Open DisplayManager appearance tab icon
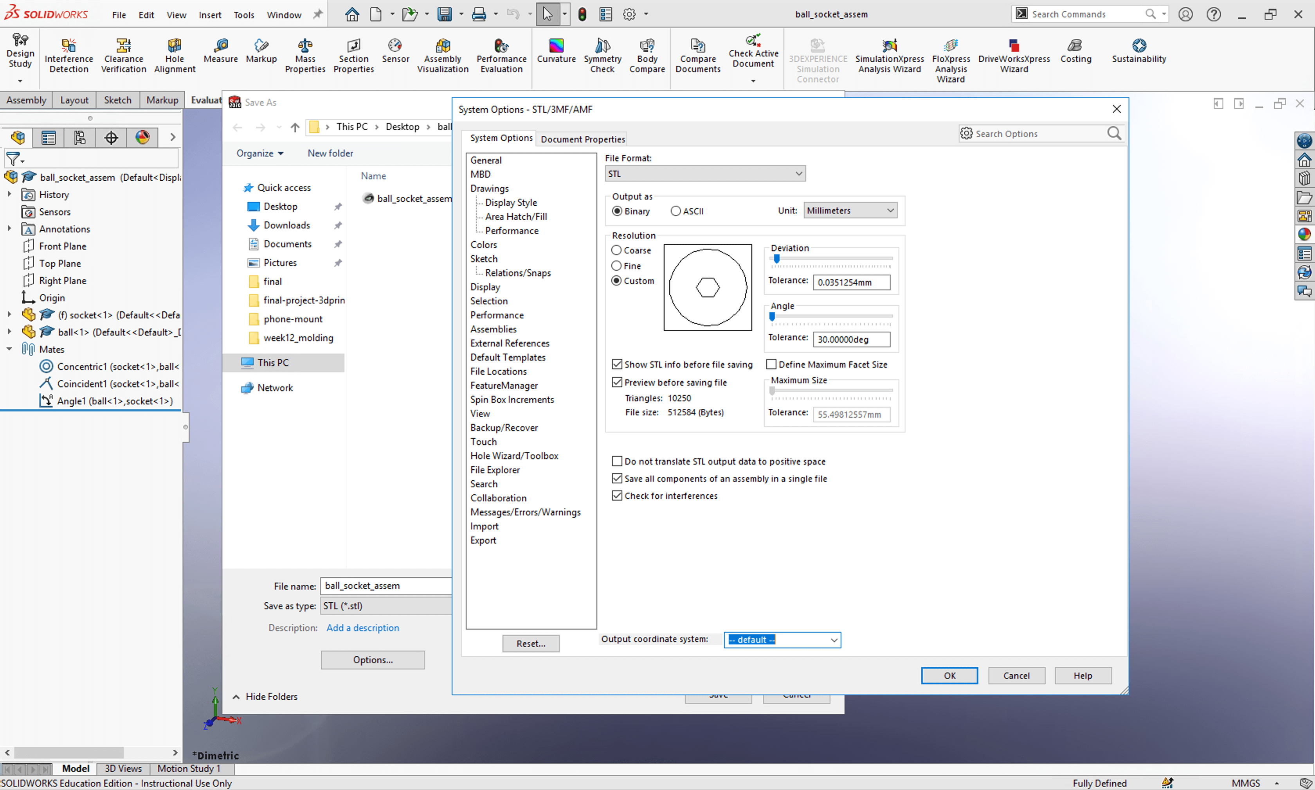Image resolution: width=1315 pixels, height=790 pixels. [x=142, y=138]
